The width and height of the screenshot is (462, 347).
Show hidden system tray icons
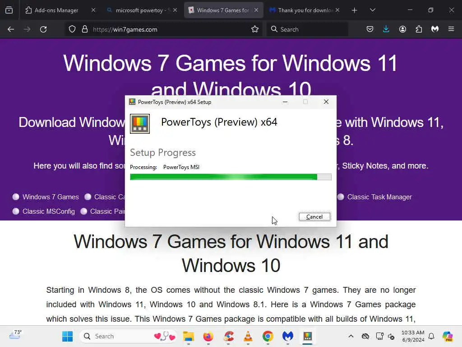tap(351, 336)
